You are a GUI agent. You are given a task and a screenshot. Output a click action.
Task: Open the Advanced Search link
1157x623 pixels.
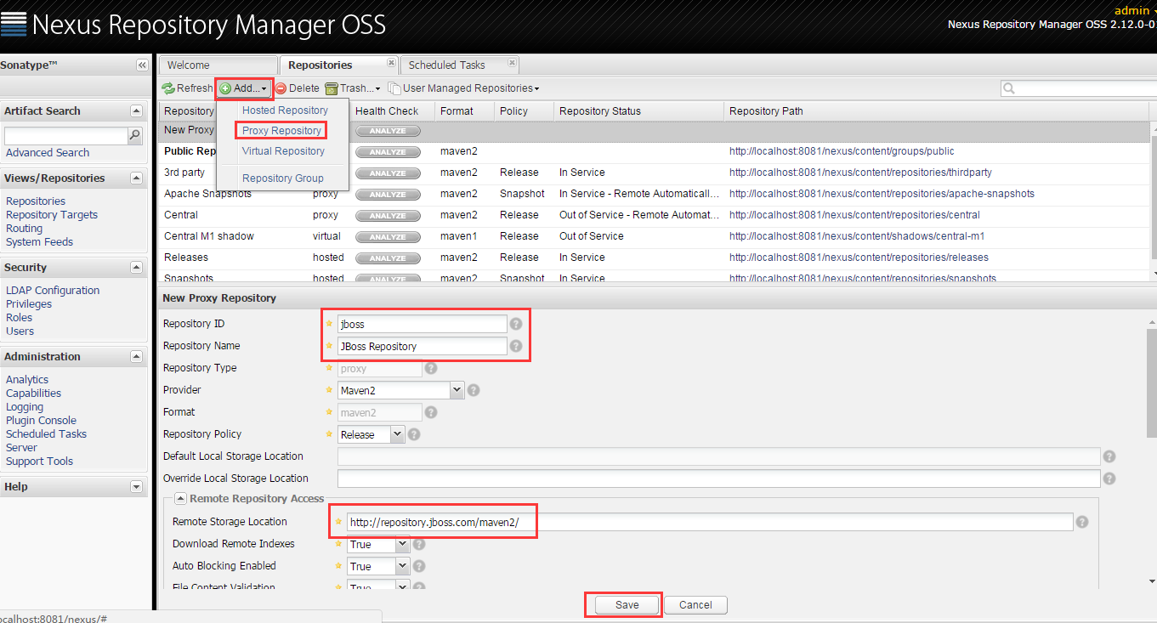coord(48,153)
